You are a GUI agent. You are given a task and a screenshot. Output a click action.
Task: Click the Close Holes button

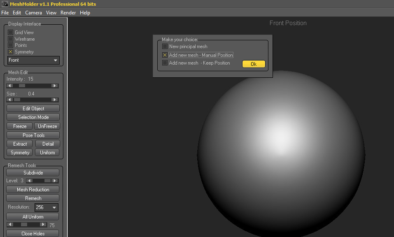[x=33, y=233]
